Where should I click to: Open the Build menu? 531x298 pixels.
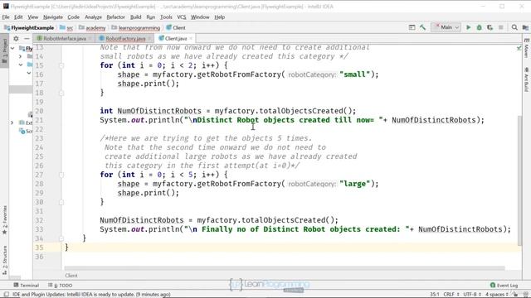coord(135,17)
